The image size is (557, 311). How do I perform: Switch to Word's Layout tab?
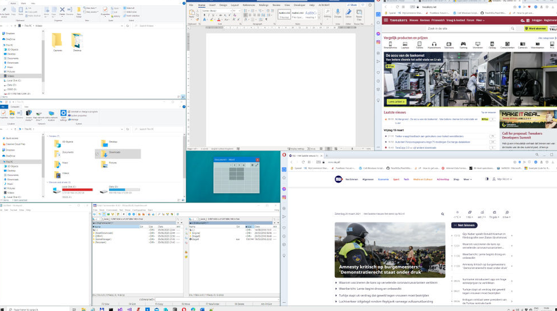[235, 6]
